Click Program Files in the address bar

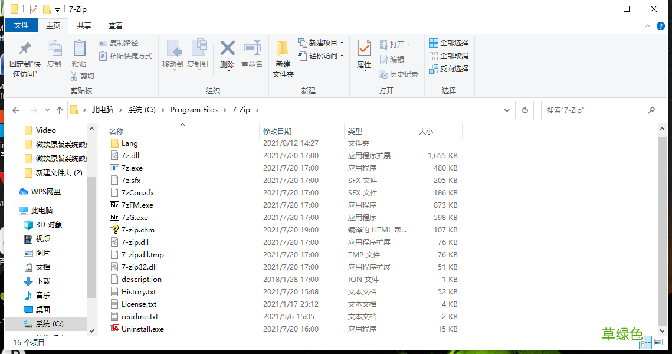194,110
